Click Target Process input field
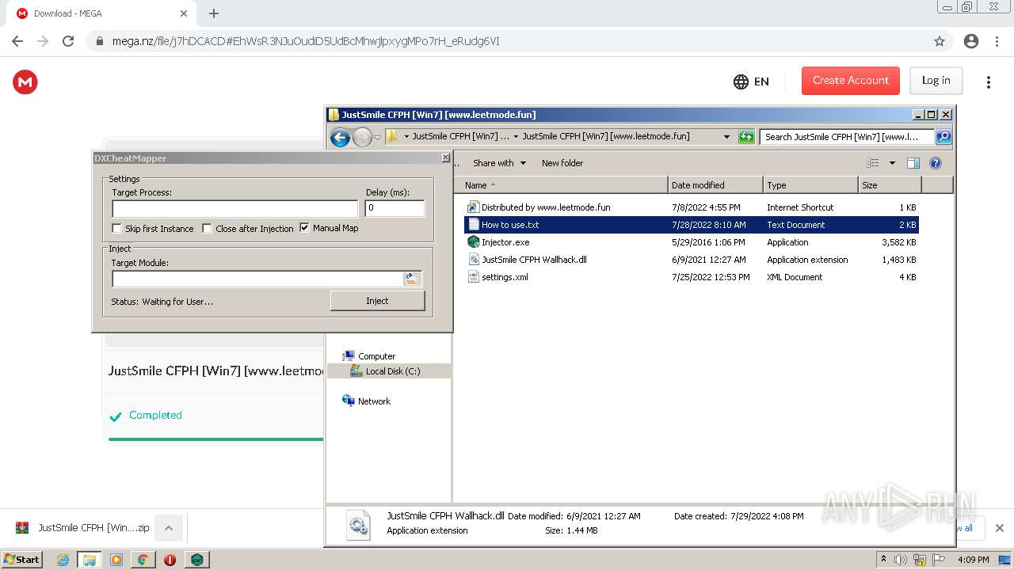Screen dimensions: 1014x570 click(235, 209)
